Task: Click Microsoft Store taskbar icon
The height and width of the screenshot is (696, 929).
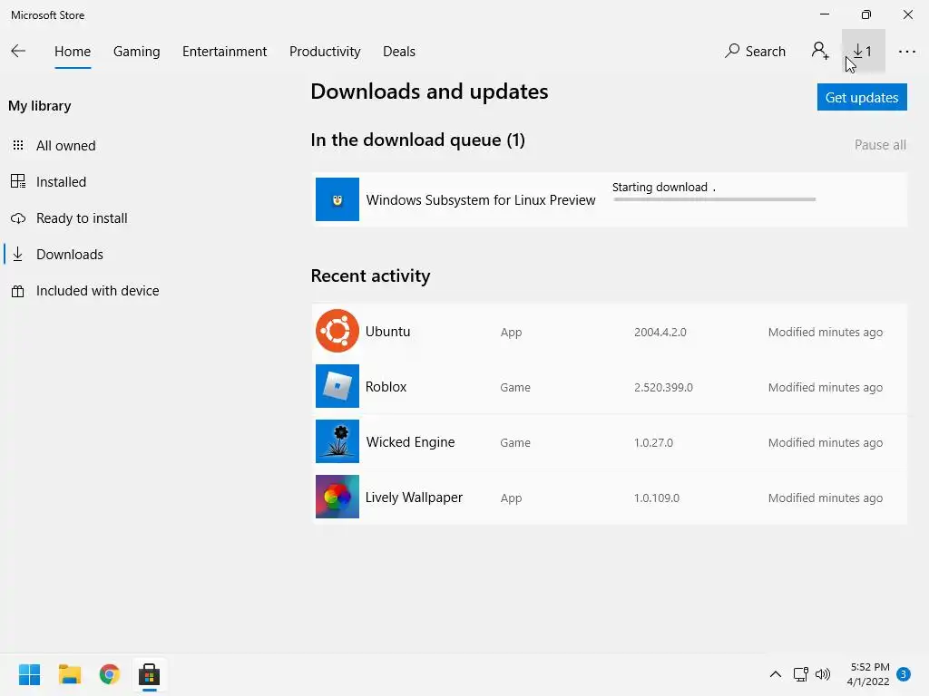Action: pyautogui.click(x=150, y=674)
